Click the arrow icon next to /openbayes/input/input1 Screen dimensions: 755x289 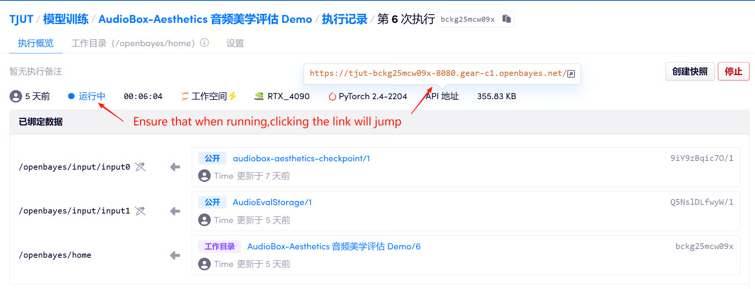tap(175, 211)
